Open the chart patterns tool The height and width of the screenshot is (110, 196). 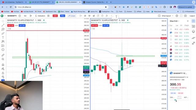[x=3, y=42]
